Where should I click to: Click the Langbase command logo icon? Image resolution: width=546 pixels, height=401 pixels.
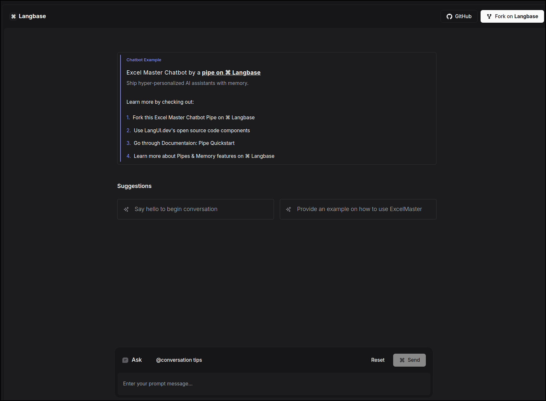click(13, 17)
